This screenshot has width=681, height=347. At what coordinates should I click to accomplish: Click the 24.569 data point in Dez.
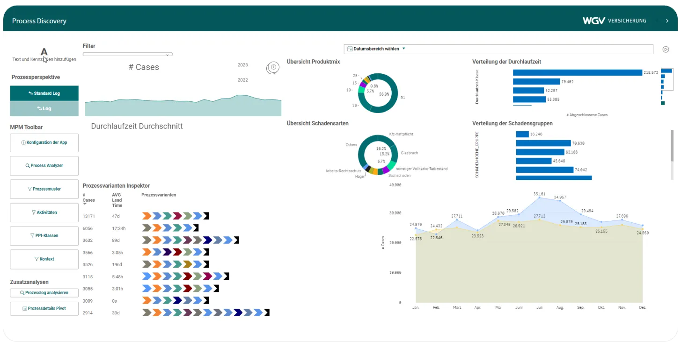(643, 228)
